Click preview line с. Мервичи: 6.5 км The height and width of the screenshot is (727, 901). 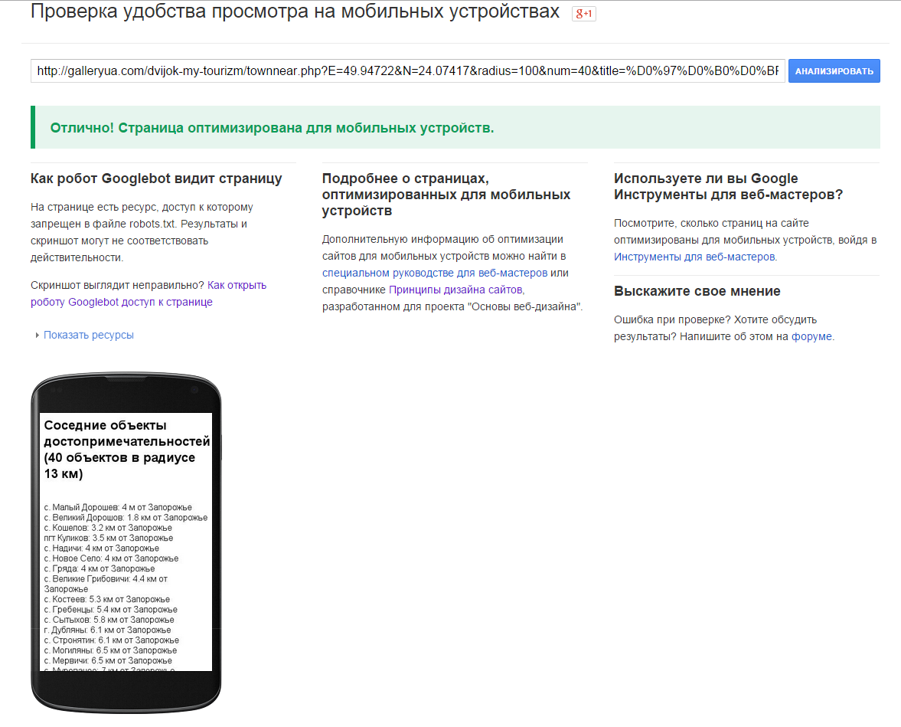tap(108, 660)
